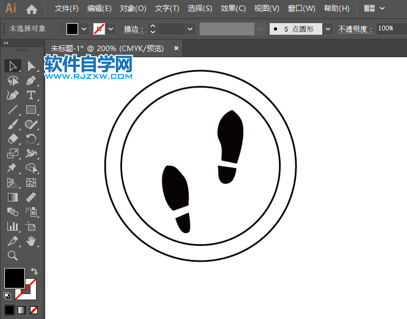This screenshot has height=319, width=407.
Task: Select the Rectangle tool
Action: pyautogui.click(x=31, y=110)
